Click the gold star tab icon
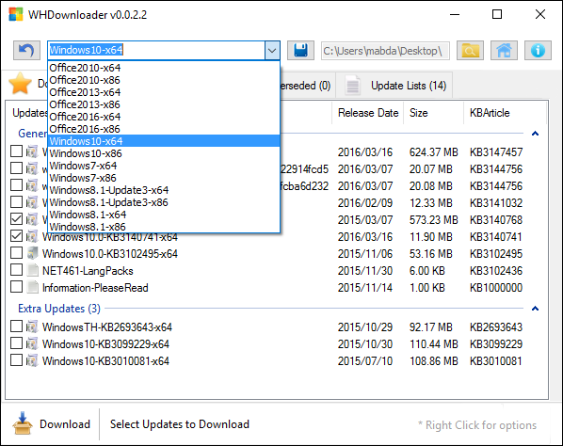 point(20,84)
